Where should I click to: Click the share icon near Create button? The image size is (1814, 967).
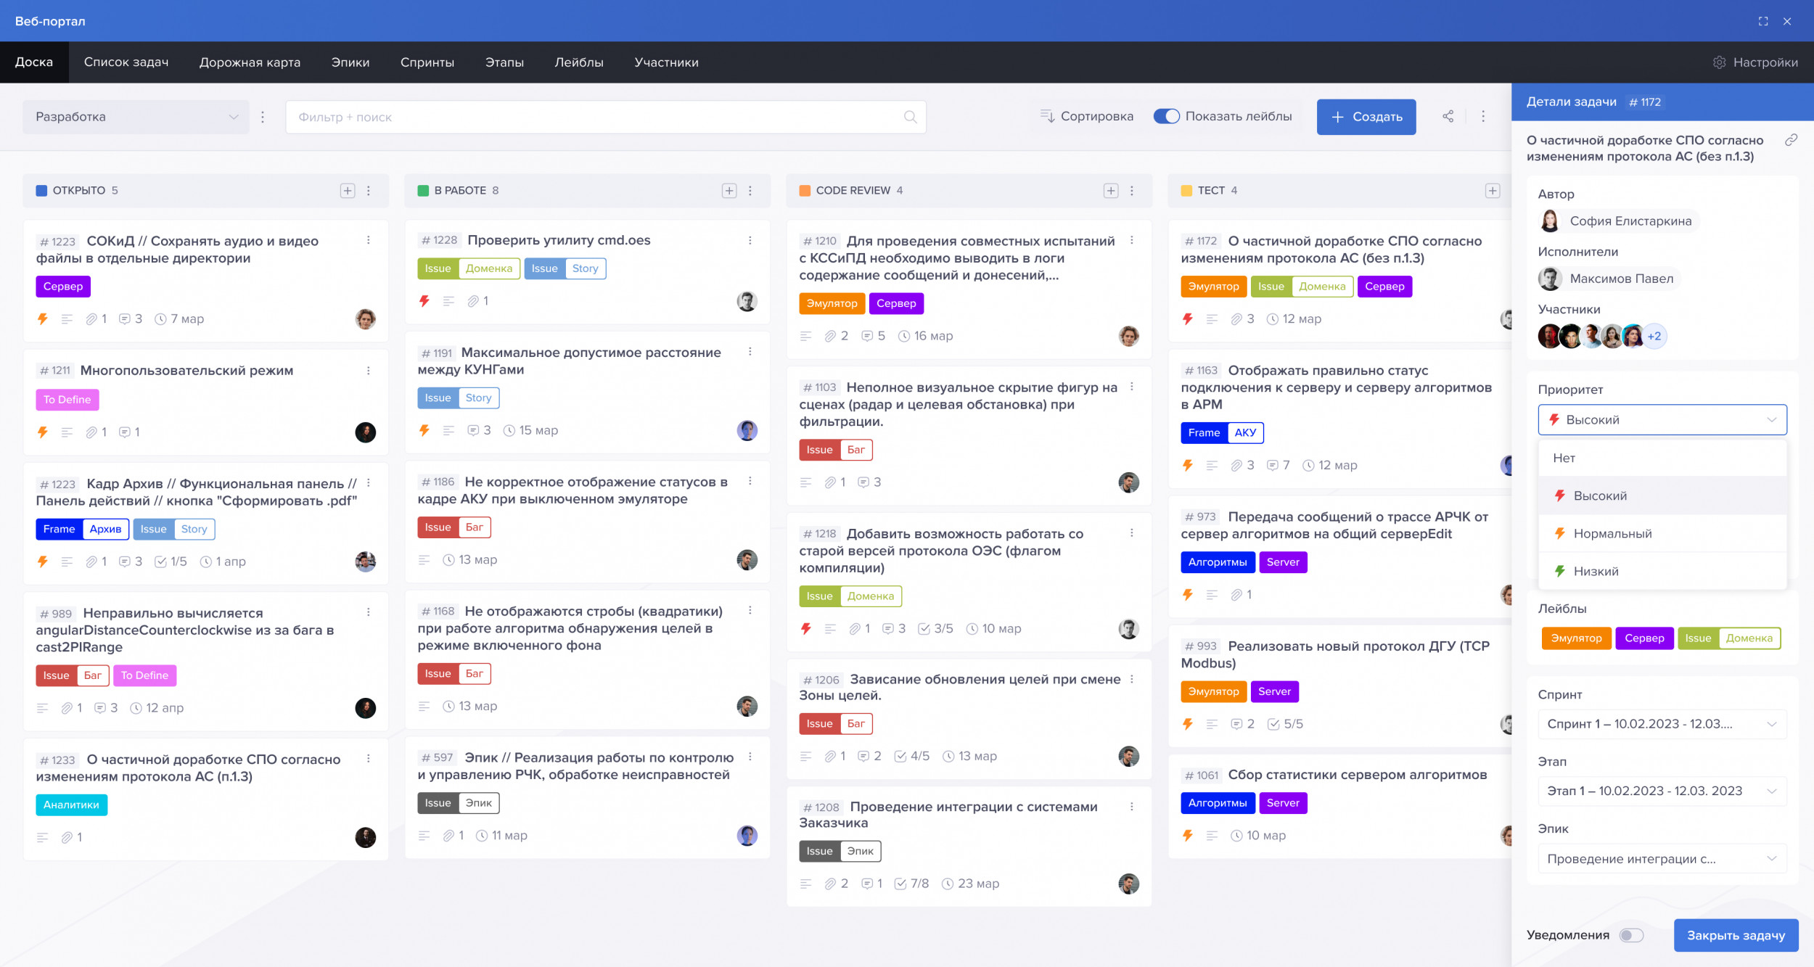tap(1448, 116)
